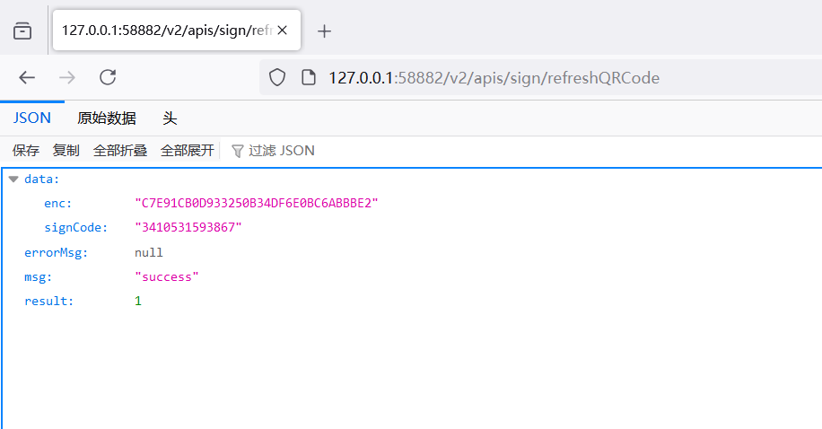
Task: Switch to the 原始数据 tab
Action: coord(107,118)
